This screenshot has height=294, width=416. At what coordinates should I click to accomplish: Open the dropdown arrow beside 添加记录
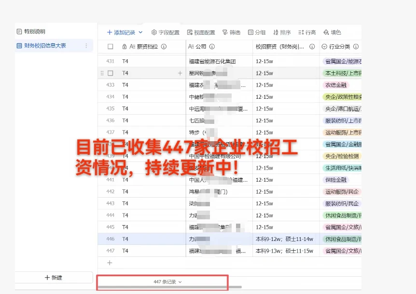coord(140,32)
